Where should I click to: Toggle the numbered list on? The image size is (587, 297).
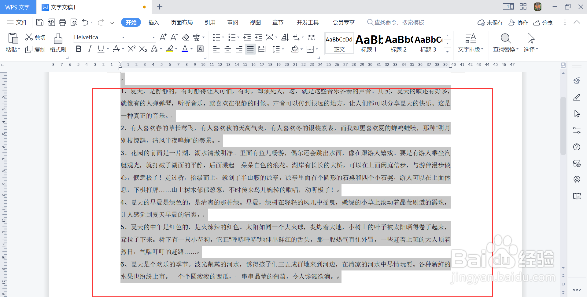(x=232, y=37)
